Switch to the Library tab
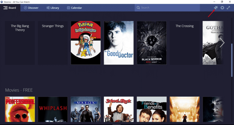The width and height of the screenshot is (234, 125). pos(53,8)
